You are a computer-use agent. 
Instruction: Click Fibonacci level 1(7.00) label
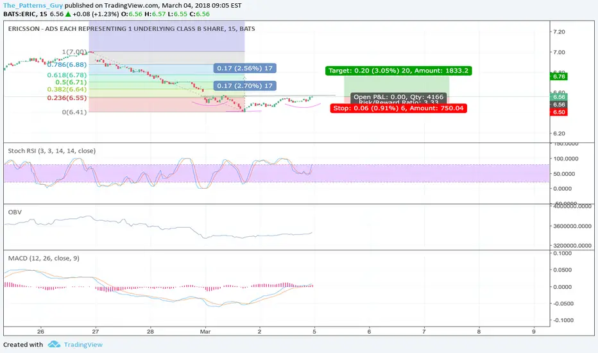[x=74, y=51]
